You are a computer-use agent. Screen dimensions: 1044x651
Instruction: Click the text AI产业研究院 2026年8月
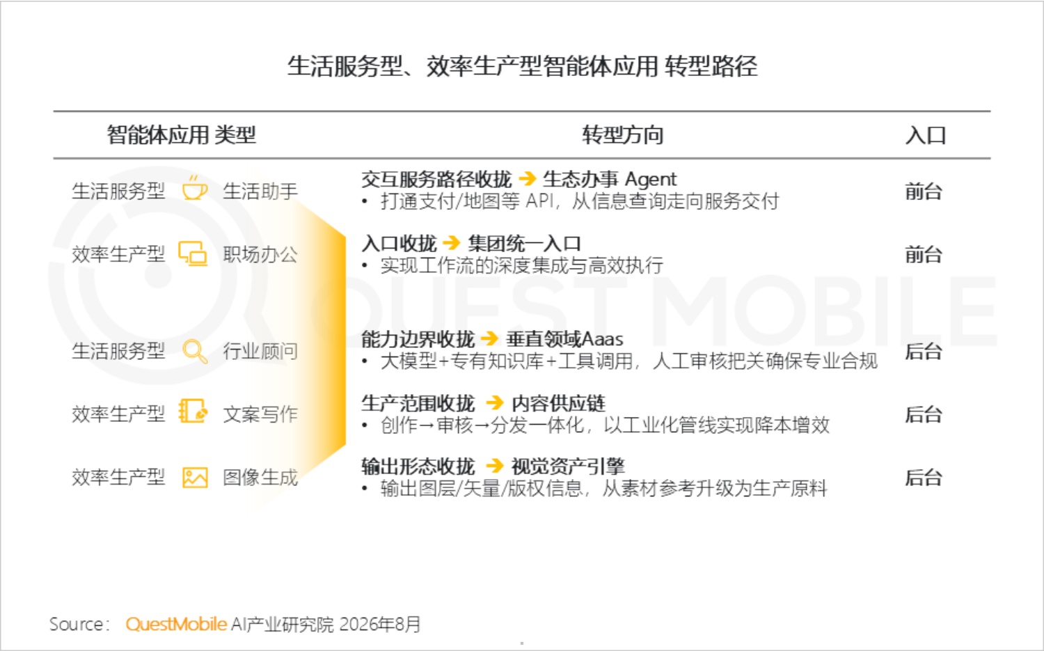[x=326, y=624]
